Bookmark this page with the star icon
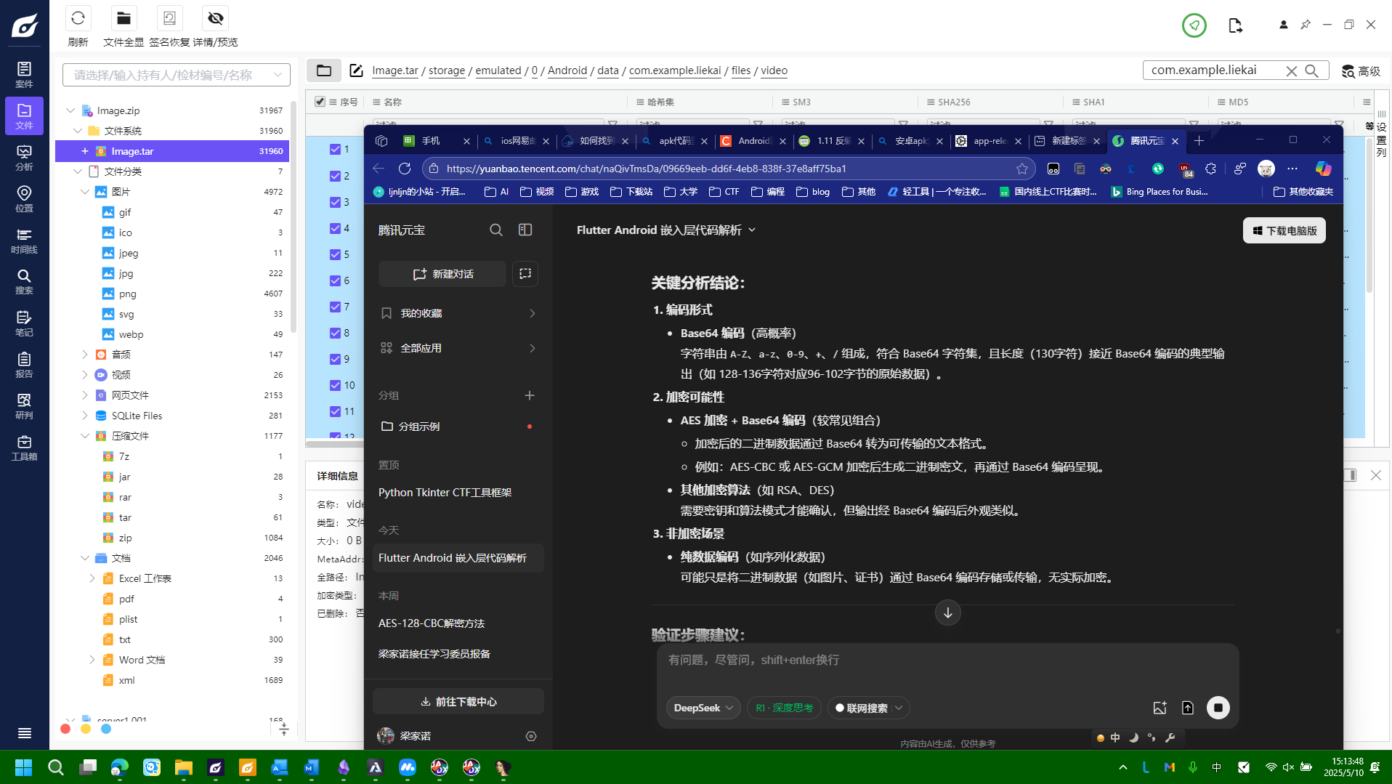 pyautogui.click(x=1022, y=169)
